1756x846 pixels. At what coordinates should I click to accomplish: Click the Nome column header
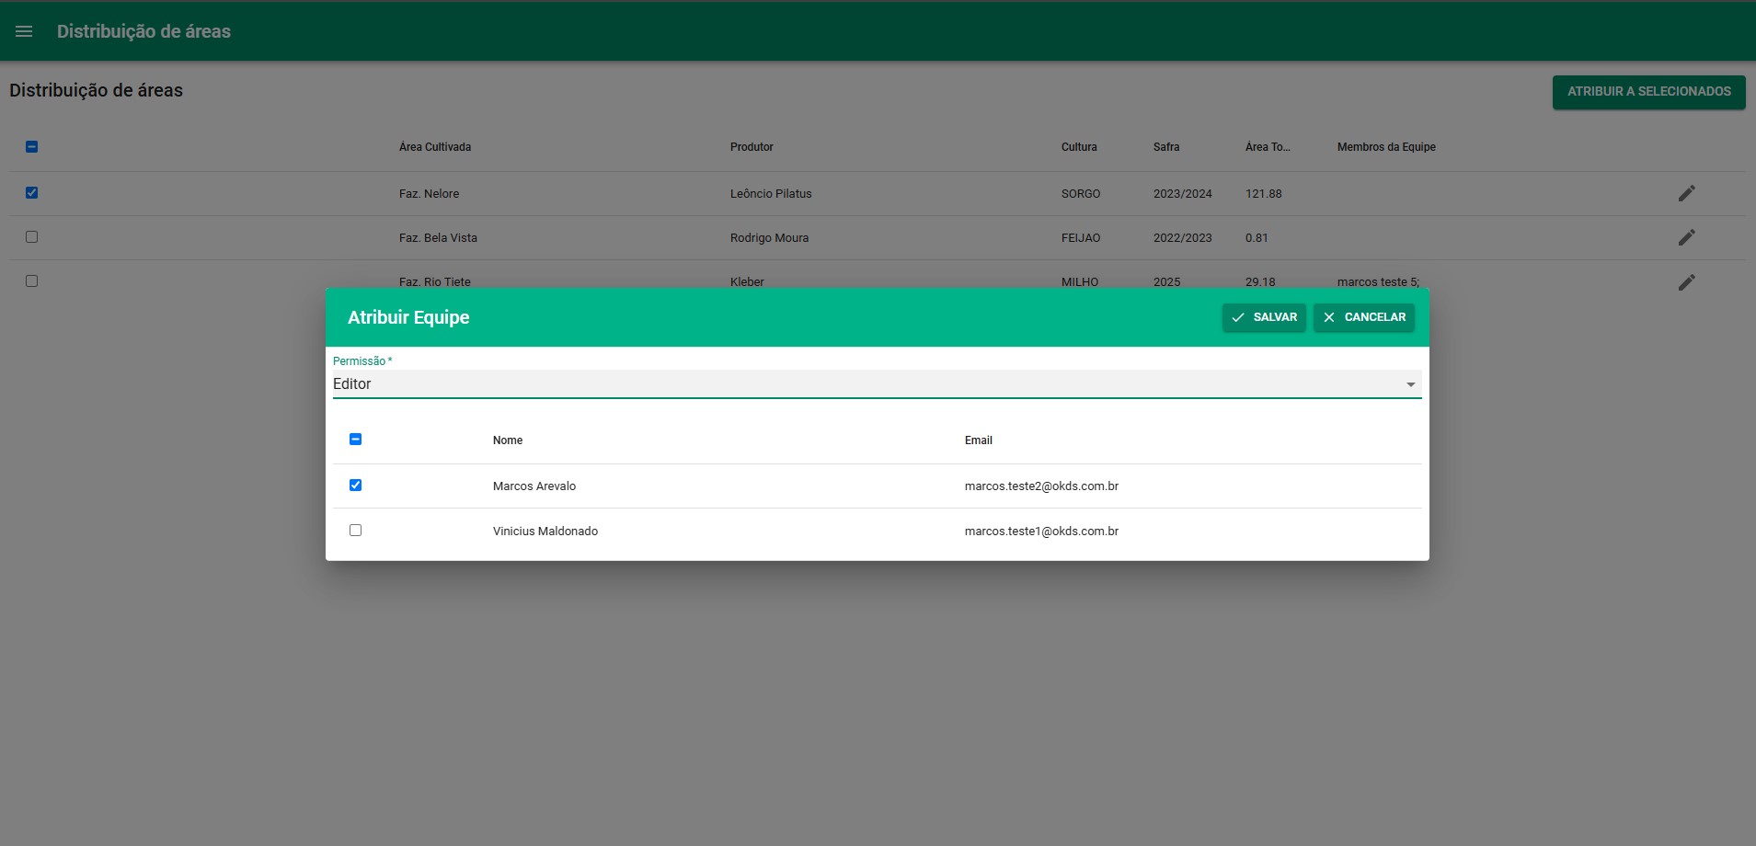tap(508, 440)
